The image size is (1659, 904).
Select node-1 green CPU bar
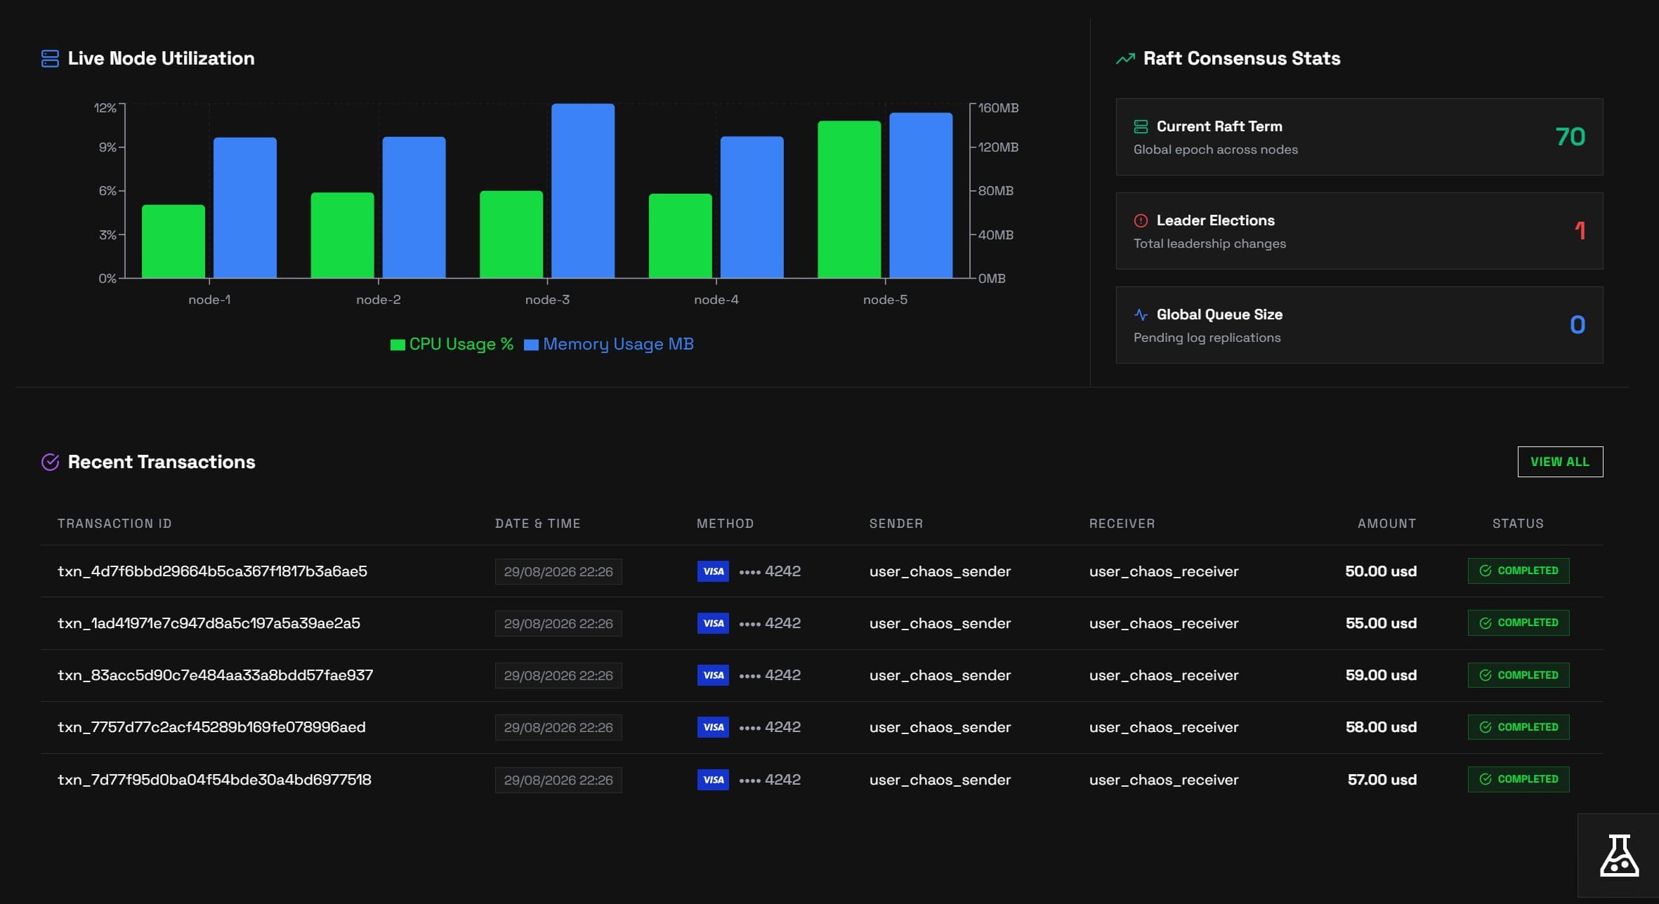[x=173, y=241]
